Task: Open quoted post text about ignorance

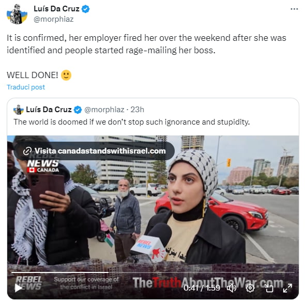Action: coord(132,122)
